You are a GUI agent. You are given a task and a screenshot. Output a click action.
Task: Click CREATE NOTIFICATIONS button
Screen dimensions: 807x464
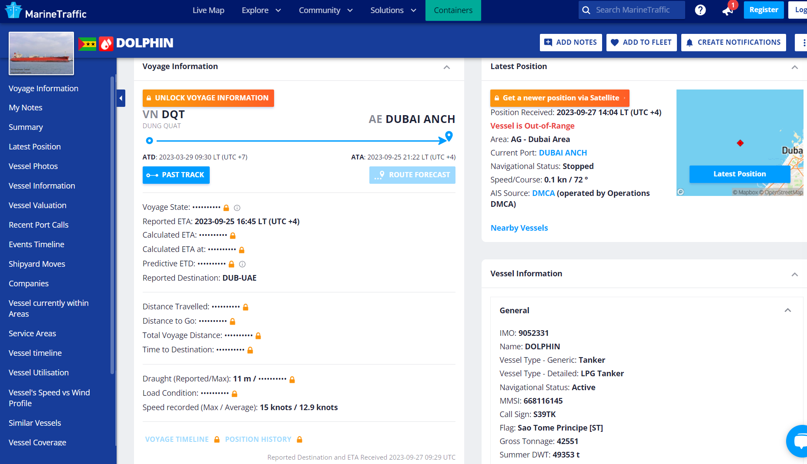click(733, 43)
